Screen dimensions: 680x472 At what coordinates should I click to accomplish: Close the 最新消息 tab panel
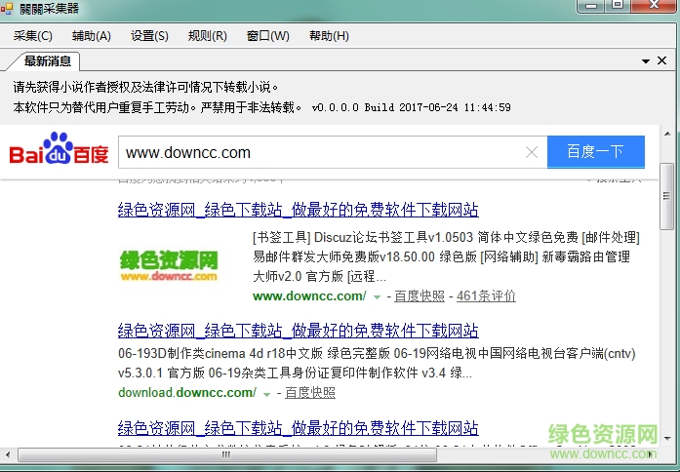[x=661, y=60]
